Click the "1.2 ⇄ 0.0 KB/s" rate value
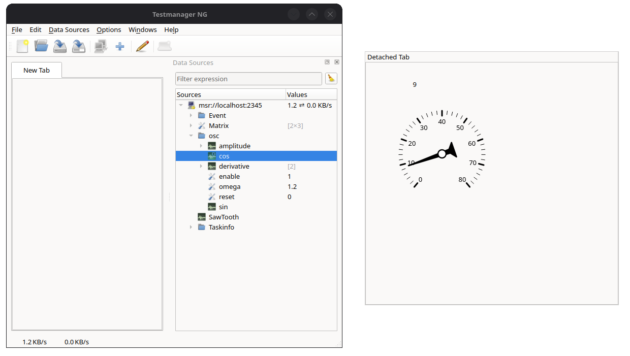Image resolution: width=630 pixels, height=356 pixels. tap(309, 105)
